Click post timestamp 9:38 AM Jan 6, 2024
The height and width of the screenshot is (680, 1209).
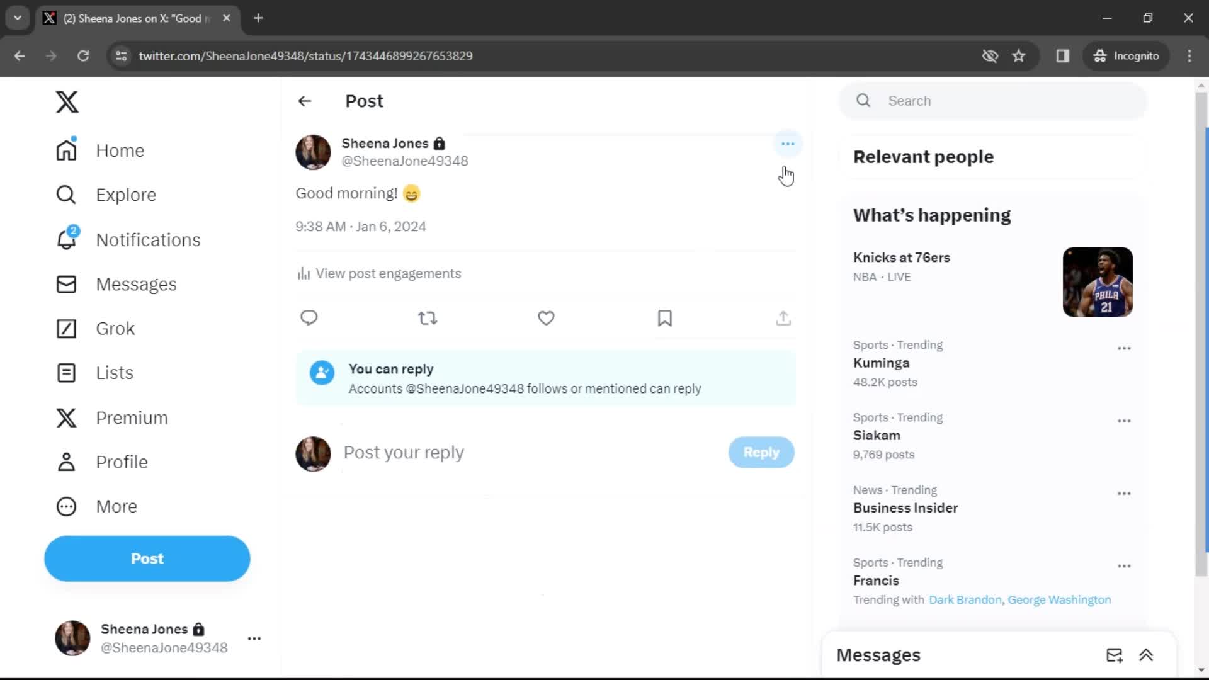[x=361, y=227]
